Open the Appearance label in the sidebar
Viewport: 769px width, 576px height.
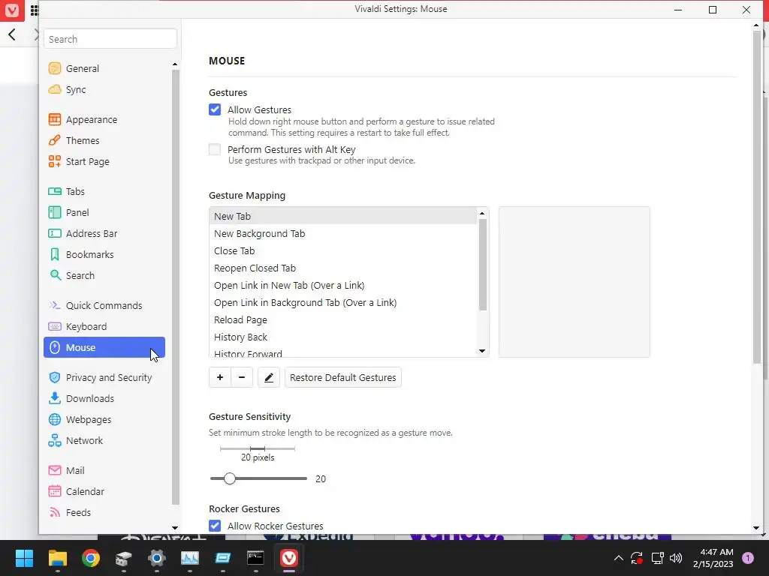[92, 119]
